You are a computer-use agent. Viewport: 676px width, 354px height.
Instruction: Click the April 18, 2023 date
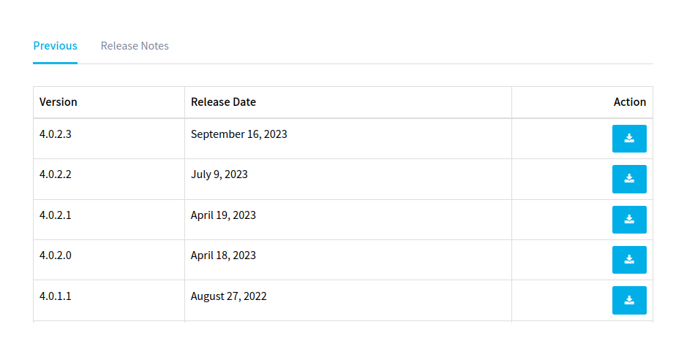pos(223,255)
